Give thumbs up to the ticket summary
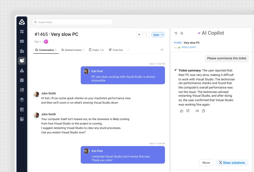 [x=182, y=111]
